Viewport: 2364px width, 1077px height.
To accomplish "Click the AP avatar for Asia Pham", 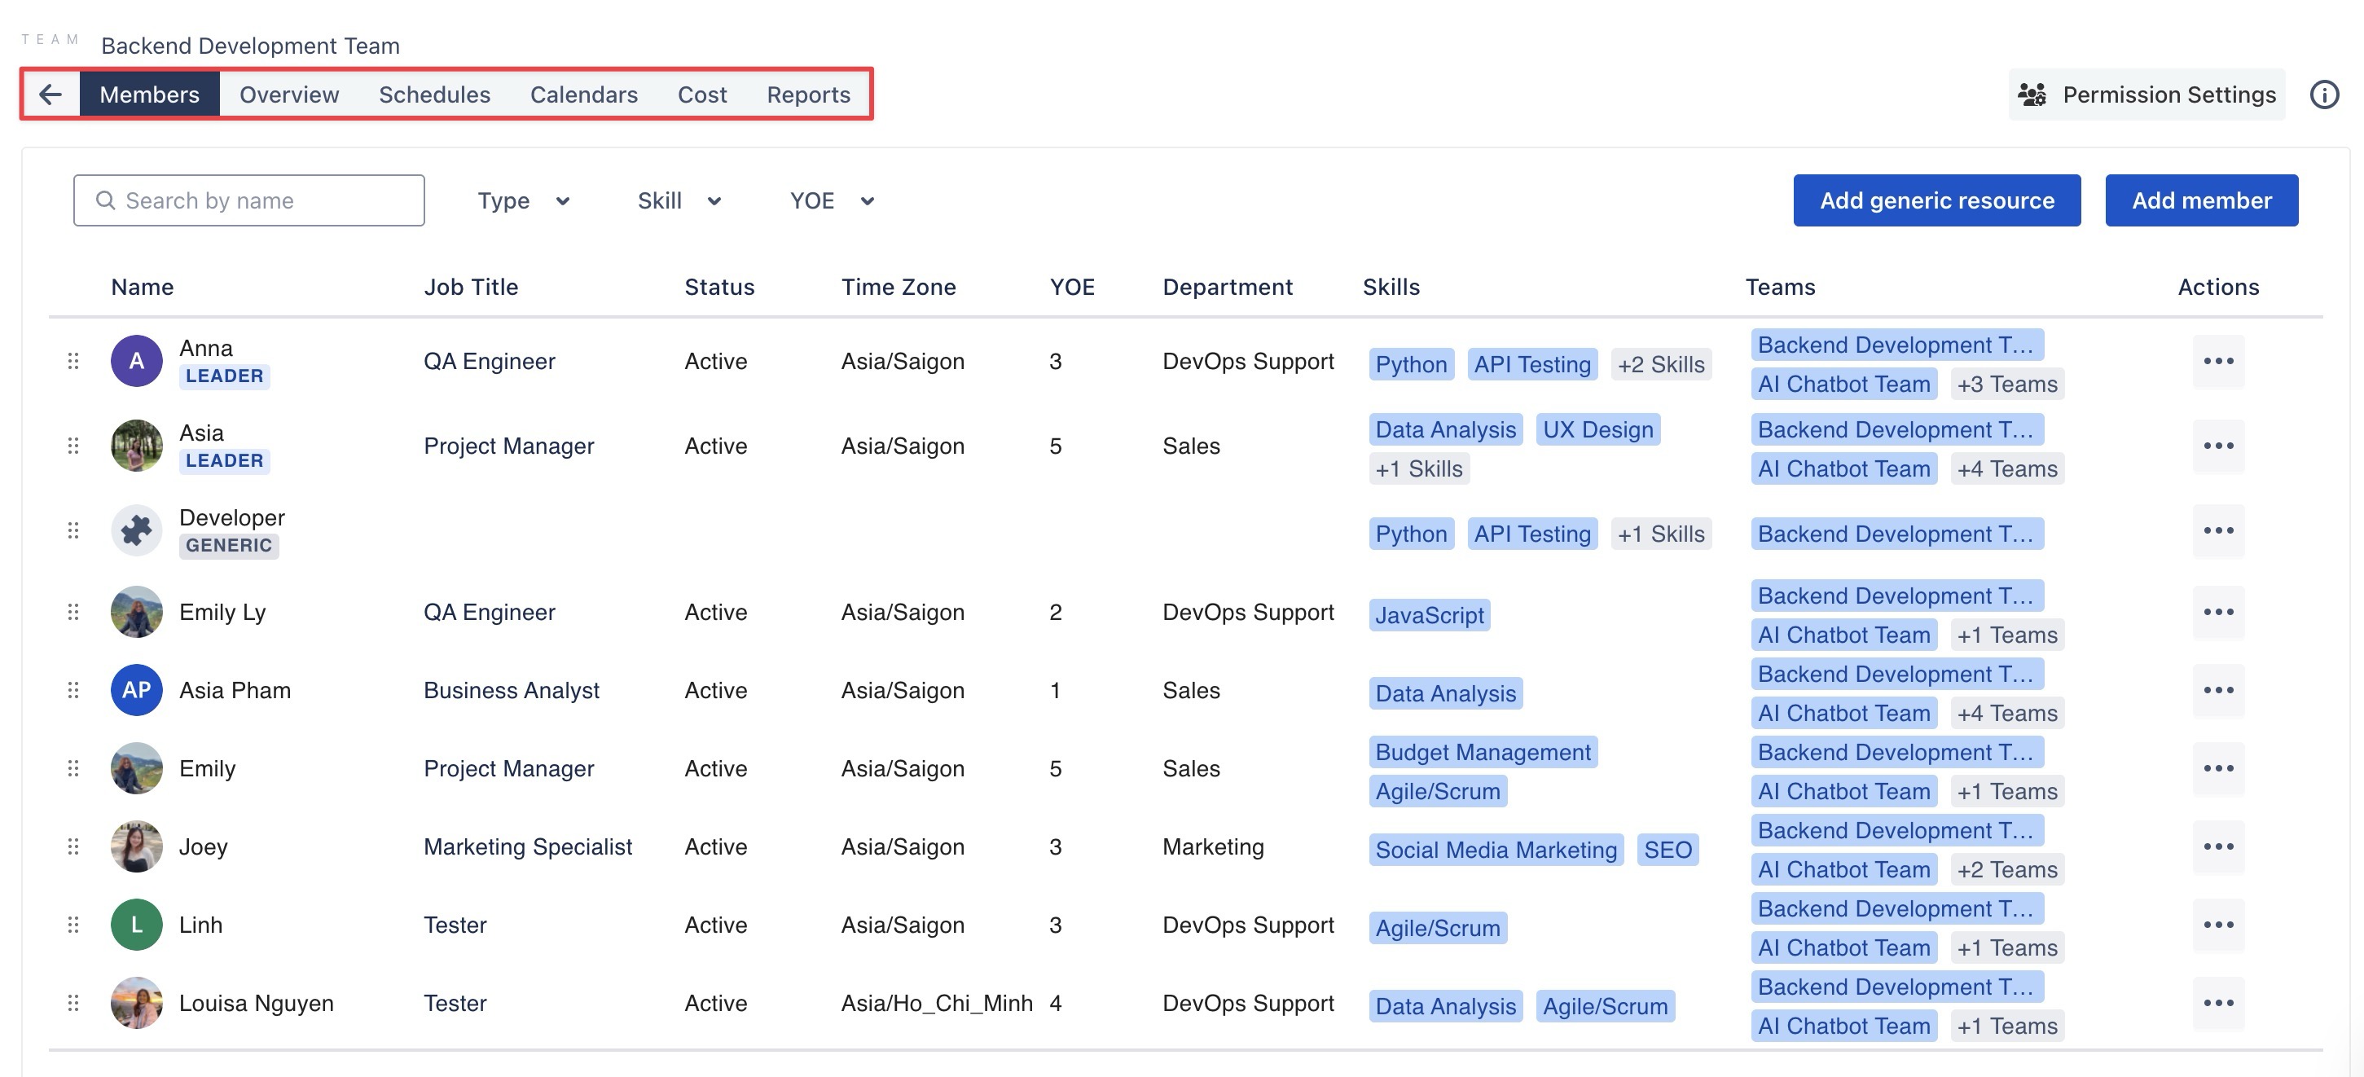I will (x=137, y=691).
